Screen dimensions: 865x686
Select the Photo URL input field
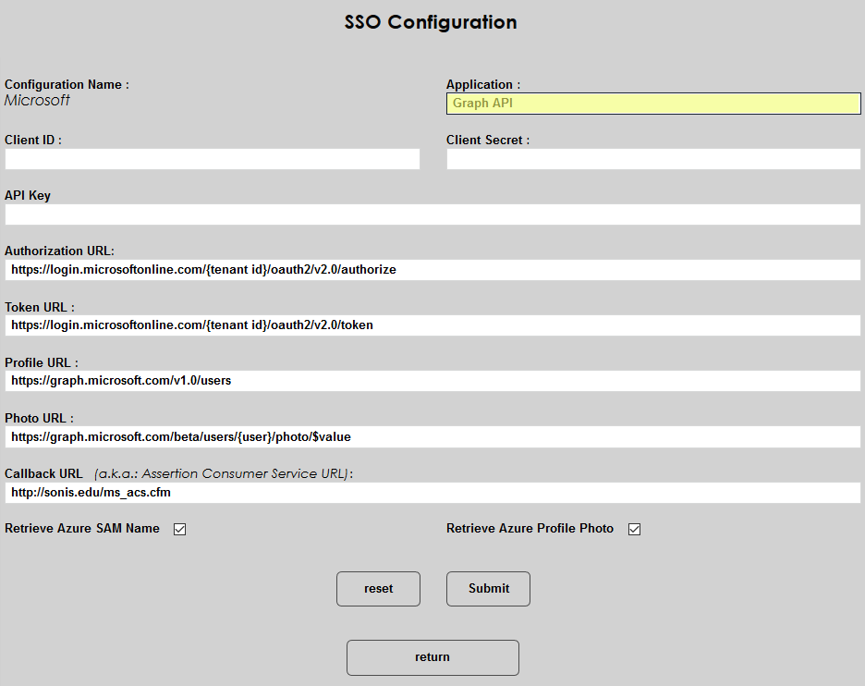(432, 436)
